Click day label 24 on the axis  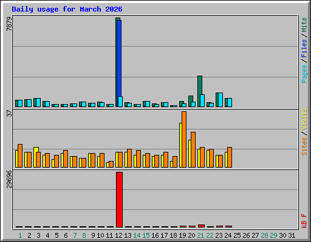click(228, 235)
